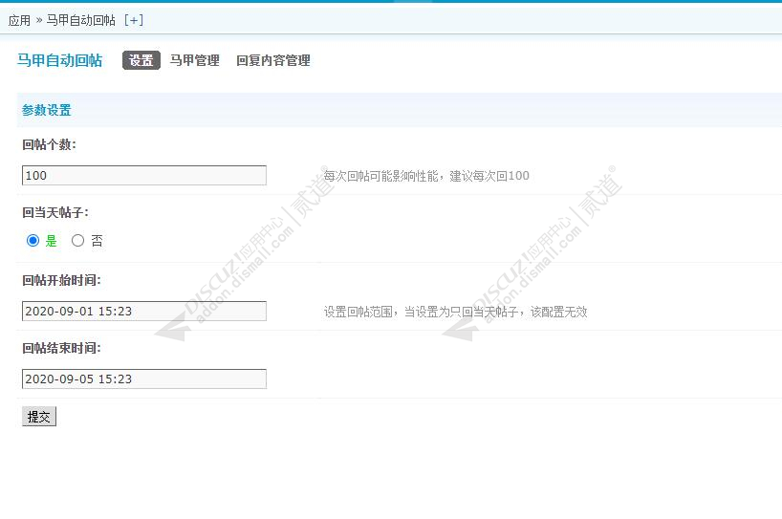The height and width of the screenshot is (519, 782).
Task: Click the 回帖结束时间 date field
Action: (x=144, y=378)
